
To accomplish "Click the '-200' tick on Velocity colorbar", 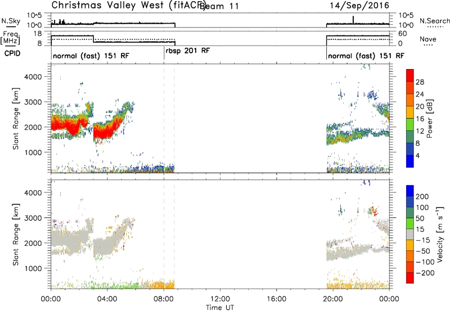I will point(425,273).
